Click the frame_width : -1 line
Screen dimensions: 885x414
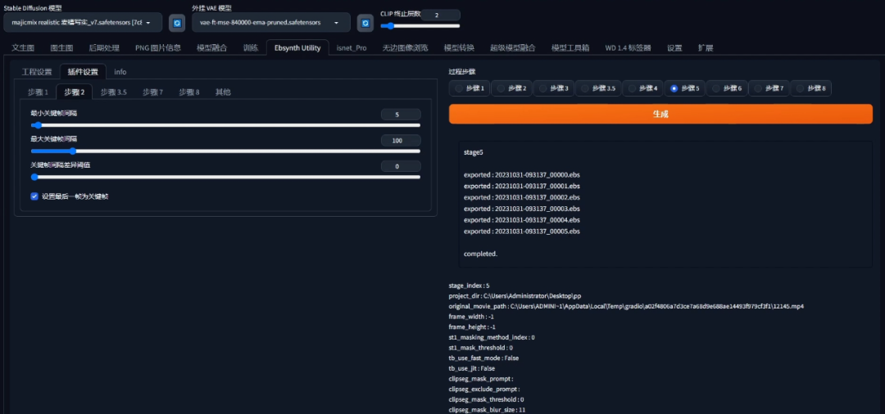pos(472,317)
